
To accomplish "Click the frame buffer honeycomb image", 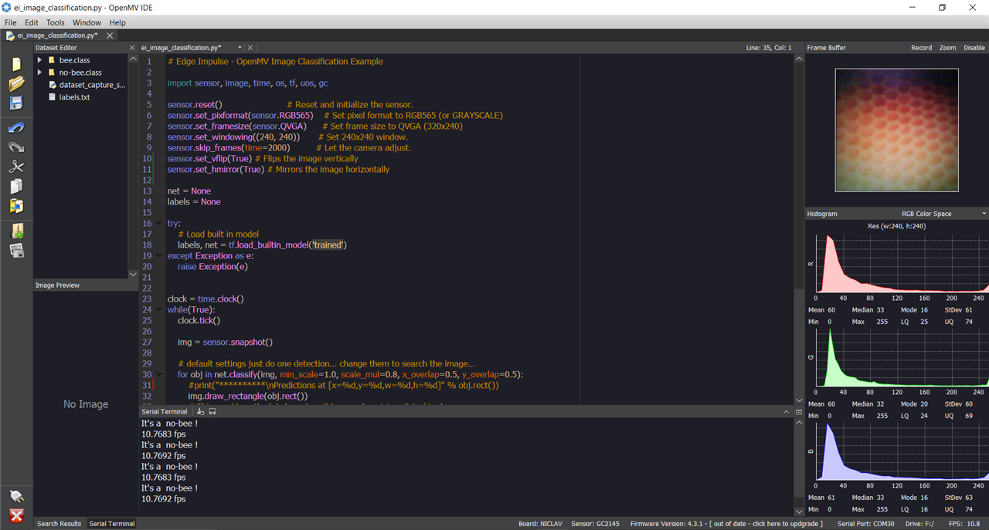I will pos(896,130).
